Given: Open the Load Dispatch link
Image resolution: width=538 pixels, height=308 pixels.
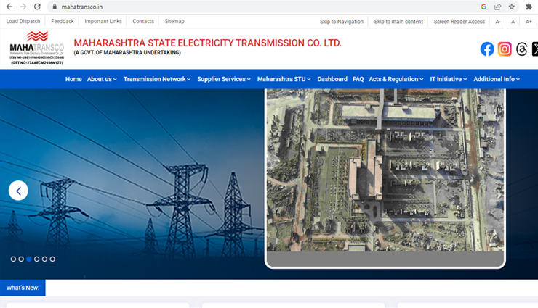Looking at the screenshot, I should click(x=23, y=22).
